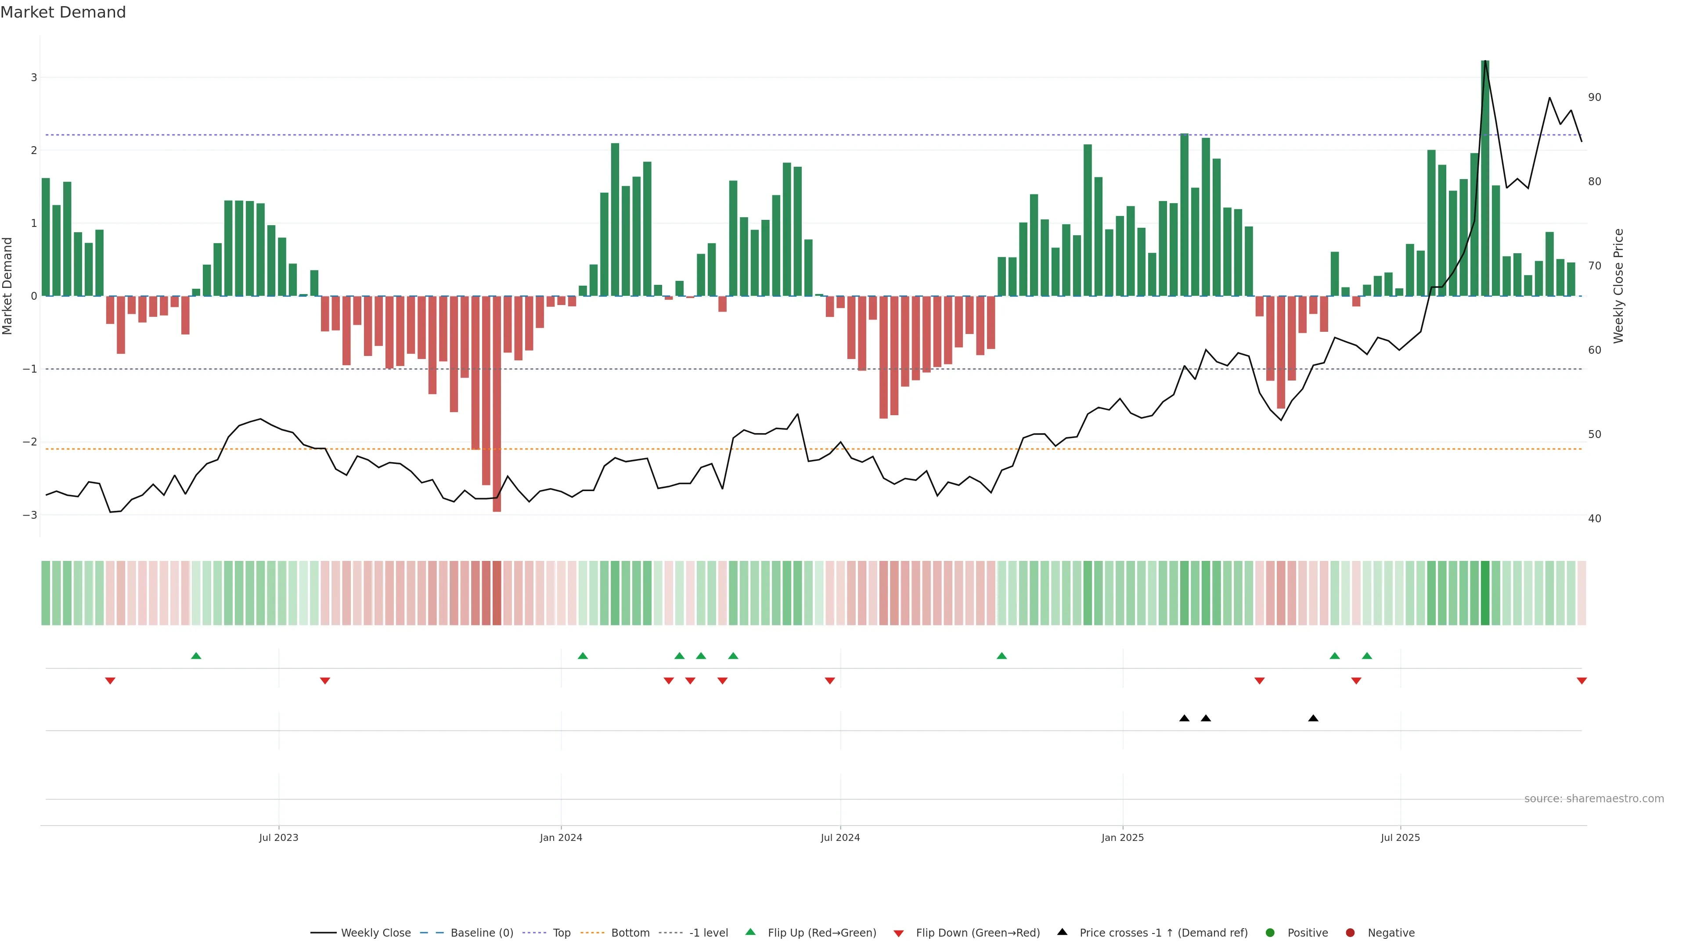Click the Market Demand chart title
This screenshot has width=1686, height=948.
tap(63, 12)
